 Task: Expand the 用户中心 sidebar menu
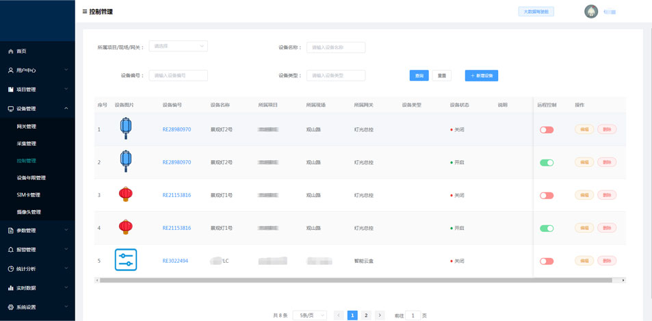(x=38, y=70)
